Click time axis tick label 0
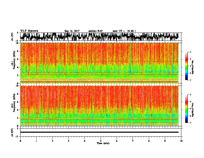 pos(20,141)
